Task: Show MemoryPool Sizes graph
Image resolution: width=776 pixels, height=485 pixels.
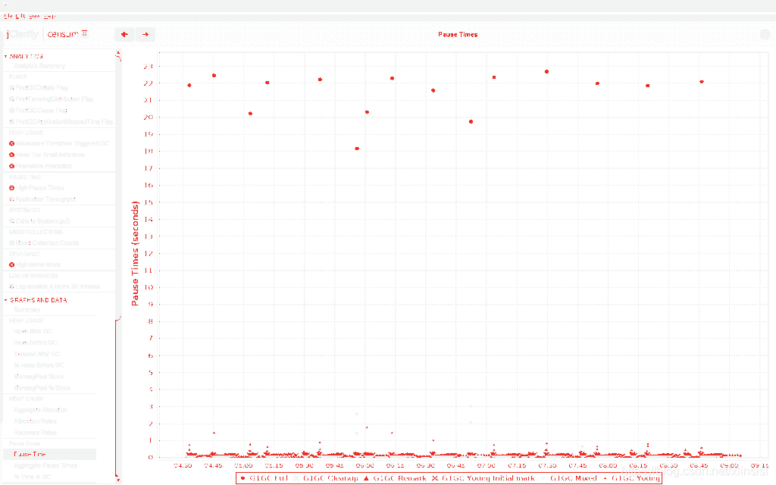Action: 39,377
